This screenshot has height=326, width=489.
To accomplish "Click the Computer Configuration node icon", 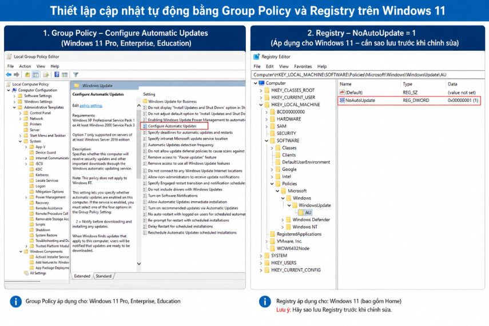I will (x=14, y=90).
